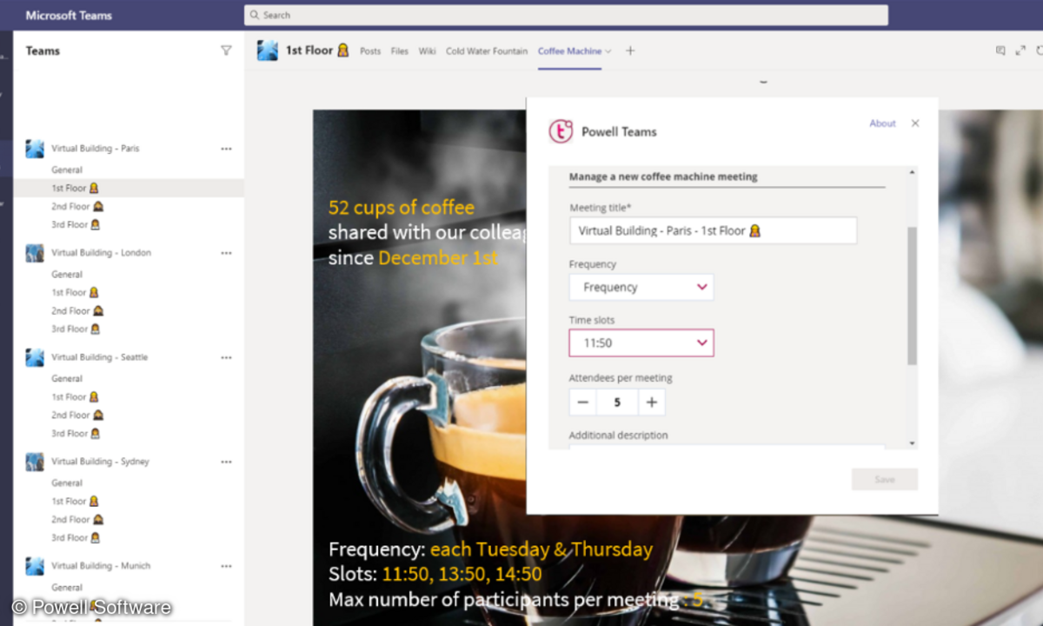Select the Coffee Machine tab

coord(569,51)
